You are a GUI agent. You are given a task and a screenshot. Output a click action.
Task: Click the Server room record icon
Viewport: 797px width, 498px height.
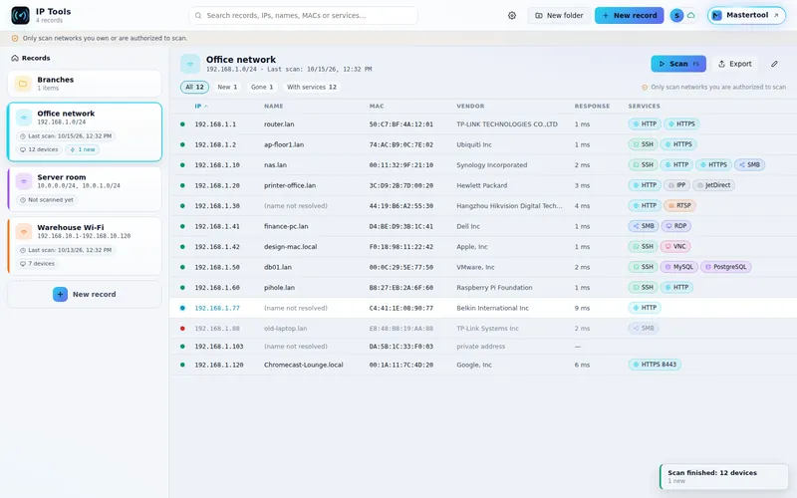click(x=24, y=181)
